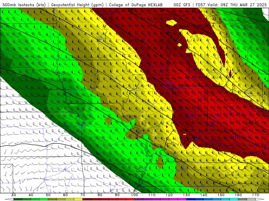This screenshot has height=201, width=269.
Task: Click the 'Geopotential Height (gpm)' label
Action: pos(77,5)
